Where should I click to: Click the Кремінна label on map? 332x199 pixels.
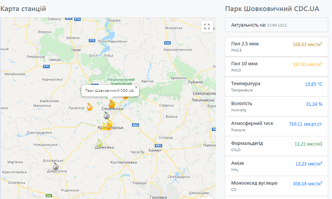(x=179, y=78)
